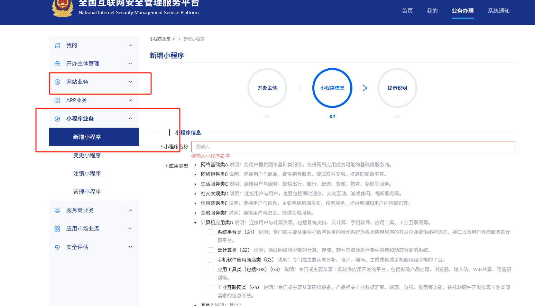Expand 金融服务类F tree triangle
This screenshot has width=535, height=306.
point(195,213)
